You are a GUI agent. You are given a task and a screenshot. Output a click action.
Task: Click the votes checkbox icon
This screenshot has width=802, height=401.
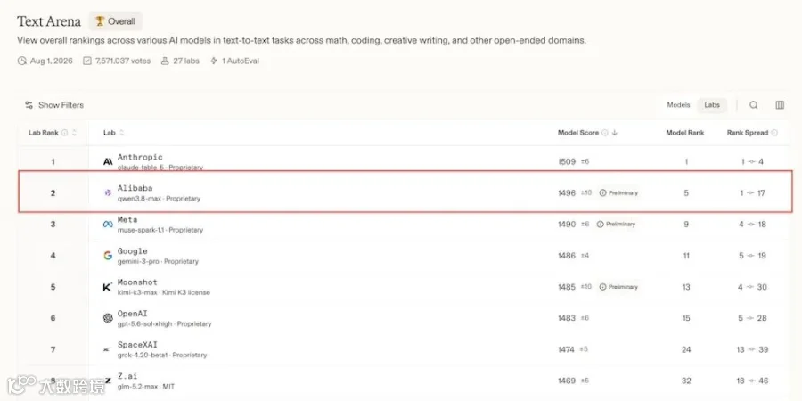[x=87, y=61]
